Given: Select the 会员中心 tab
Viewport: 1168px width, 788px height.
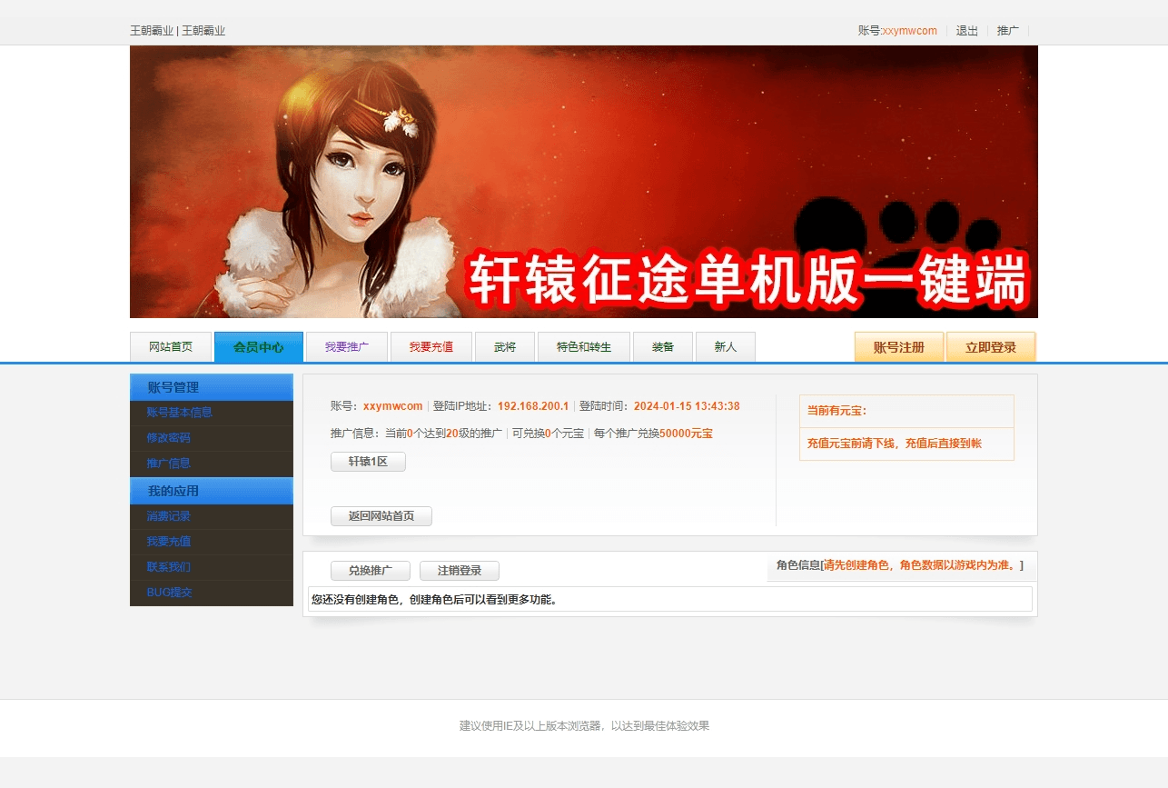Looking at the screenshot, I should point(259,347).
